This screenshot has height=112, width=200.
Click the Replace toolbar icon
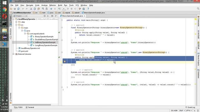[x=47, y=9]
